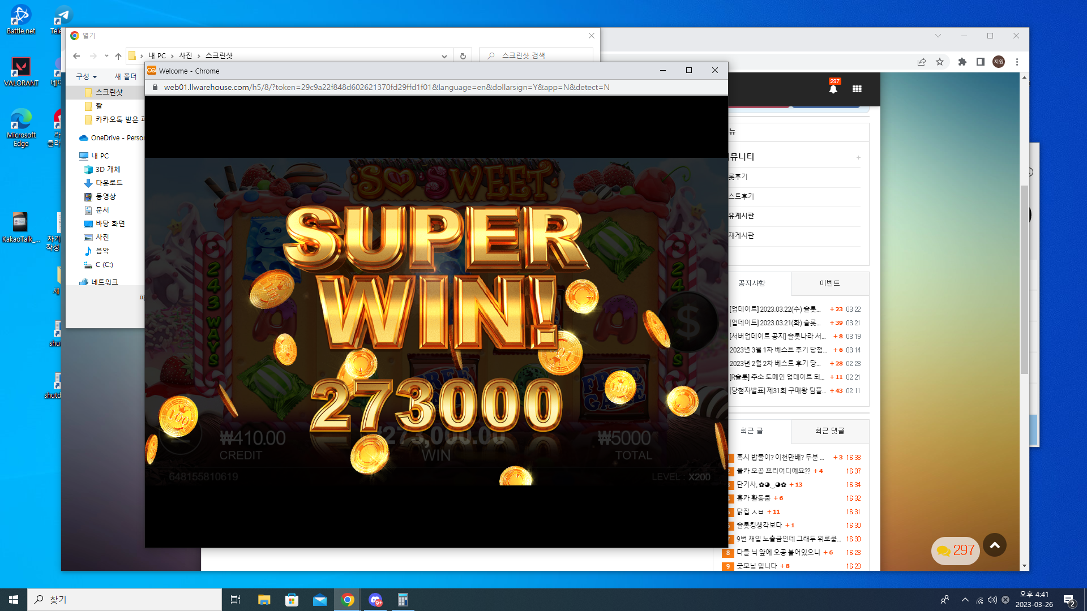Screen dimensions: 1087x611
Task: Open 닭집 ㅅㅂ recent post
Action: [750, 512]
